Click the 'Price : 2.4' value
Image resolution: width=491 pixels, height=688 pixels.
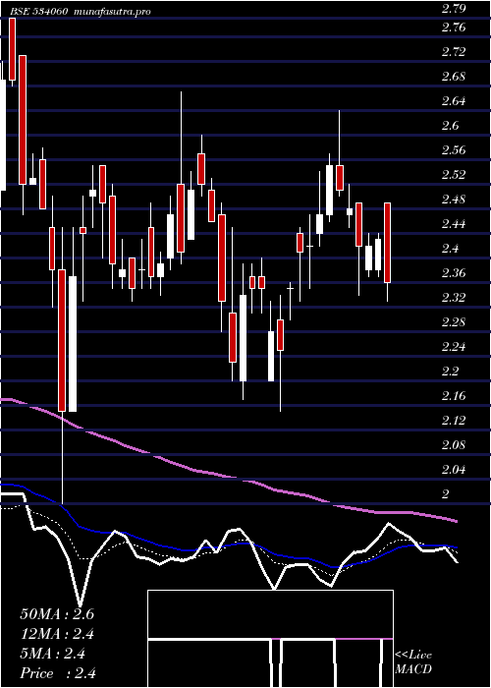pos(58,673)
